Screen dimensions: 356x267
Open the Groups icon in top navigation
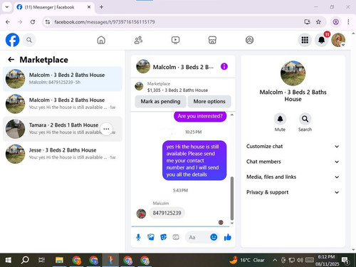pyautogui.click(x=249, y=40)
